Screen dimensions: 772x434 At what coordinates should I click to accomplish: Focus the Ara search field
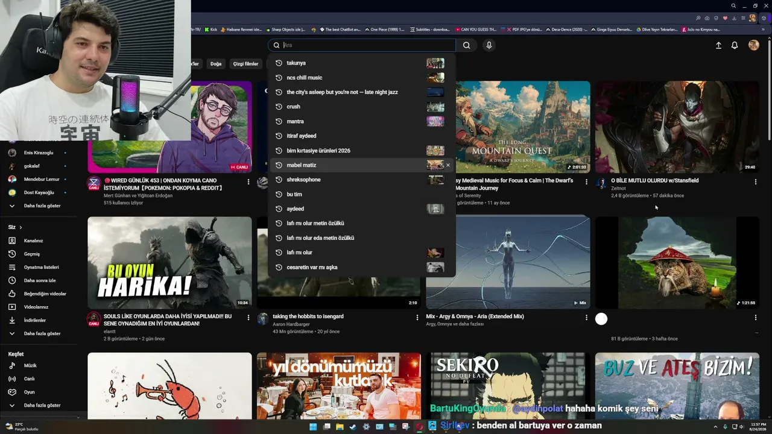point(362,45)
